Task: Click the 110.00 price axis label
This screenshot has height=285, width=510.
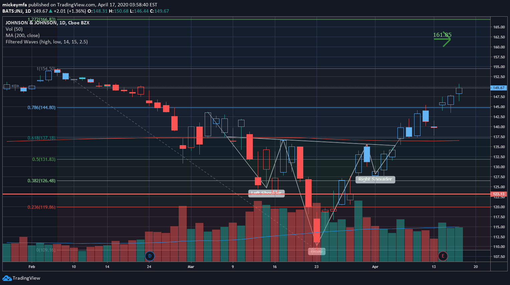Action: (499, 247)
